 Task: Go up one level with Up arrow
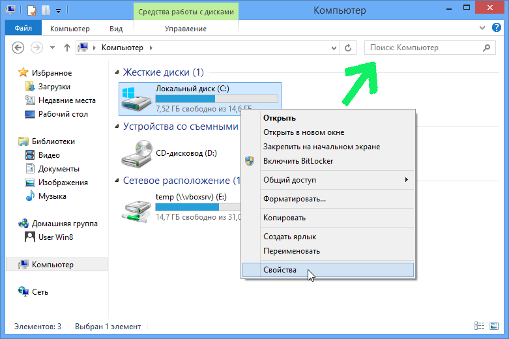67,48
